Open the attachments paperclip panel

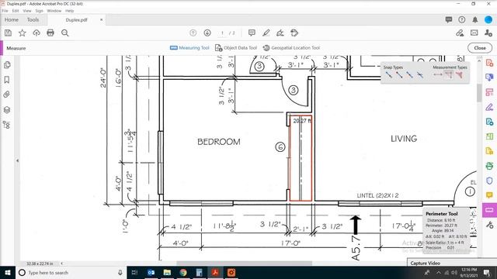7,95
